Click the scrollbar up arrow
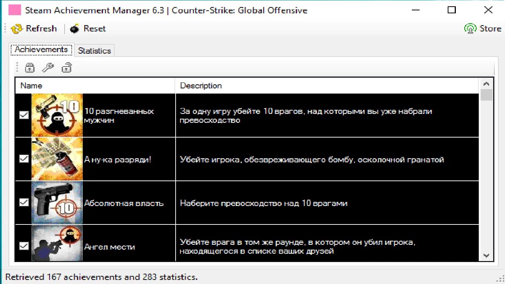 point(486,84)
